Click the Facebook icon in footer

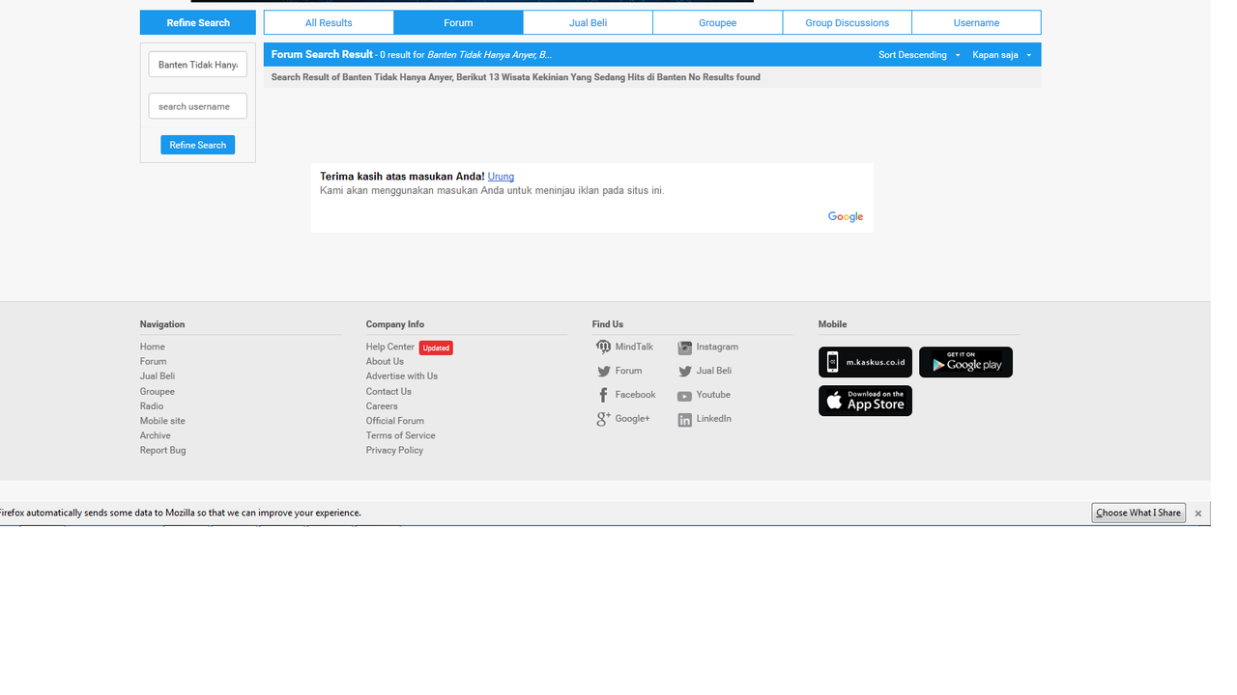click(x=603, y=395)
